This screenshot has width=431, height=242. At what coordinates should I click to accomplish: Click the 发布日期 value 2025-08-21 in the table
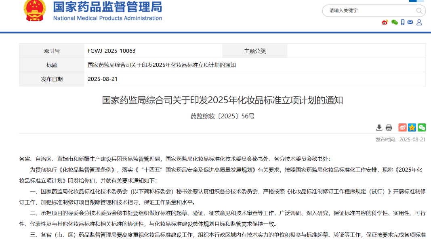(103, 79)
